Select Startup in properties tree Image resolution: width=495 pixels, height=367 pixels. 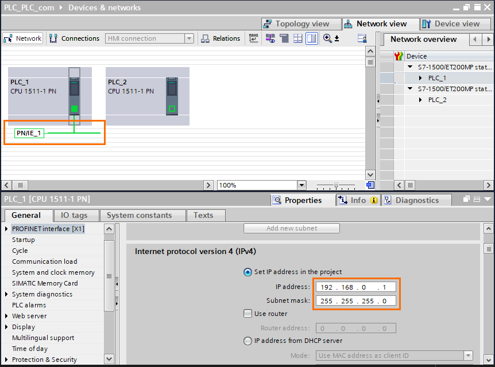pyautogui.click(x=24, y=240)
